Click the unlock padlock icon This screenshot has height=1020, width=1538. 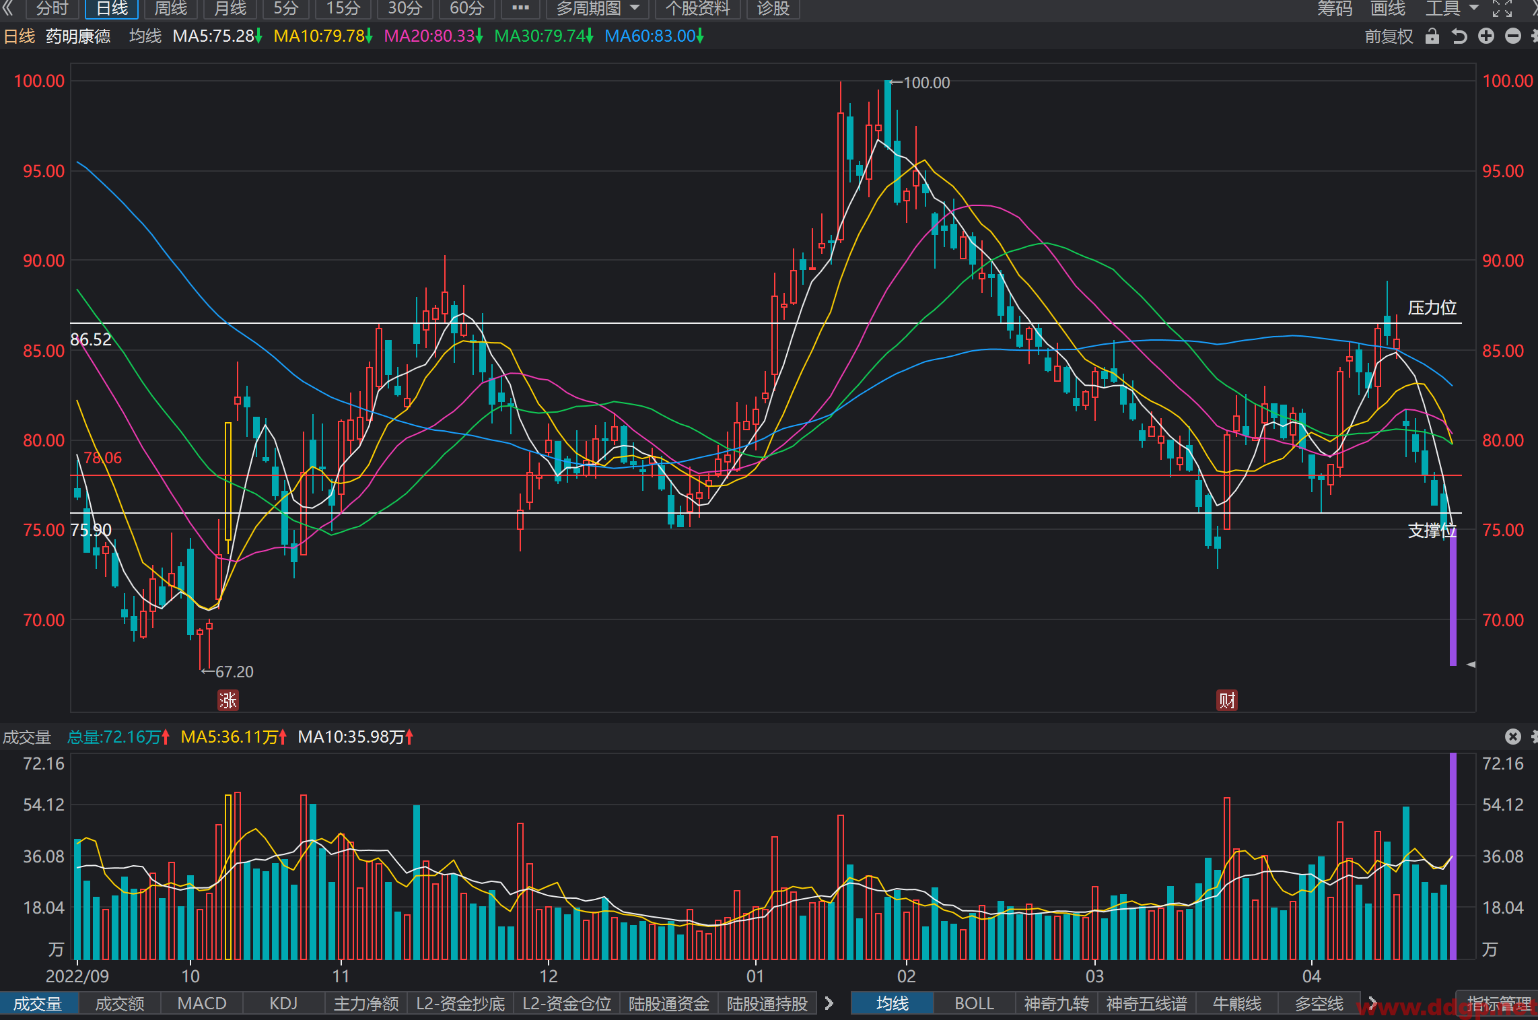(x=1432, y=36)
